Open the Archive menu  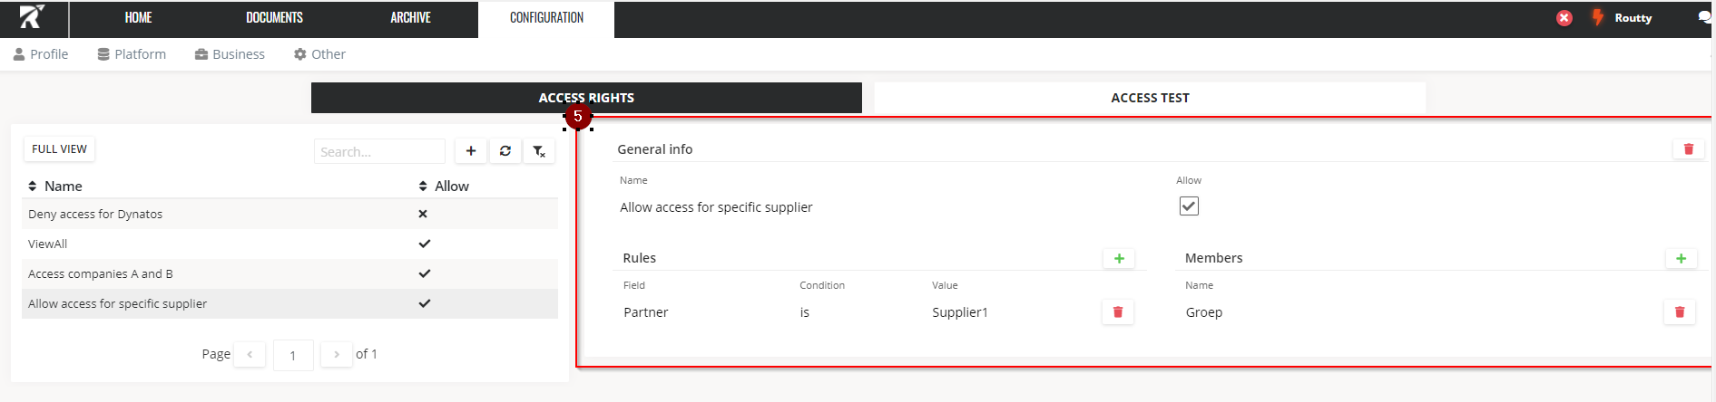click(410, 18)
